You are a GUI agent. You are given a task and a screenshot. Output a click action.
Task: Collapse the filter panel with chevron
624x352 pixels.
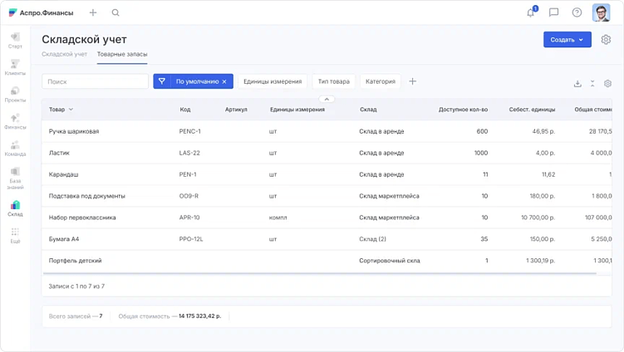[327, 99]
